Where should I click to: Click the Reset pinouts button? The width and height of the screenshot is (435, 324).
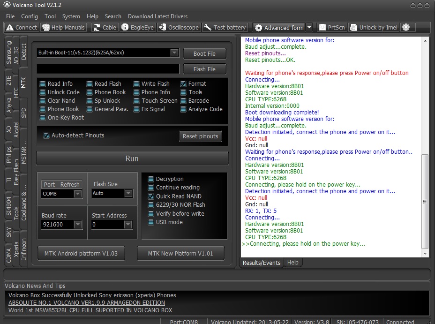200,136
